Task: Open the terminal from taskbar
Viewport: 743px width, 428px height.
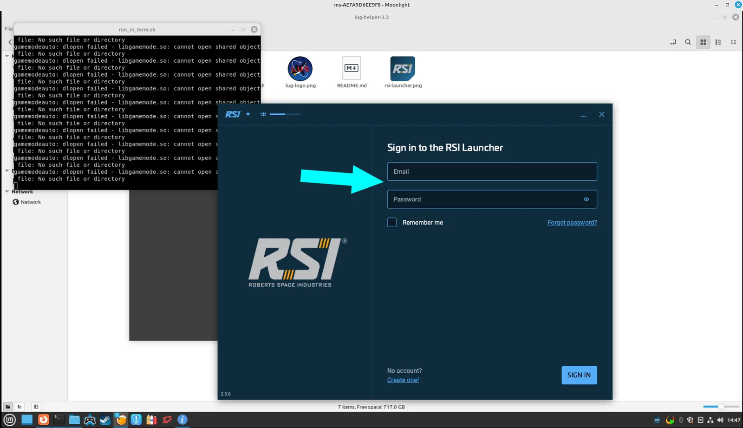Action: (59, 420)
